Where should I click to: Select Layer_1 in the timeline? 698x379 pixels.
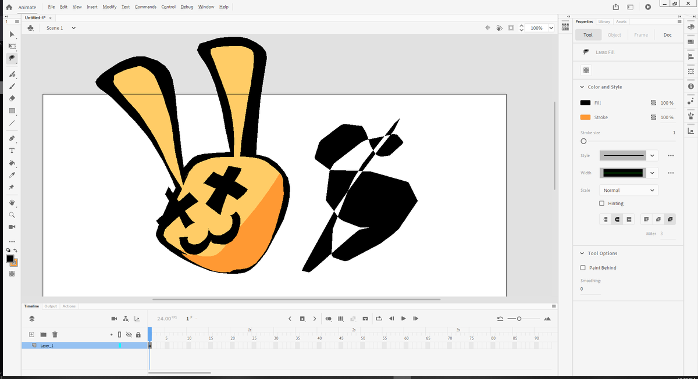[84, 345]
